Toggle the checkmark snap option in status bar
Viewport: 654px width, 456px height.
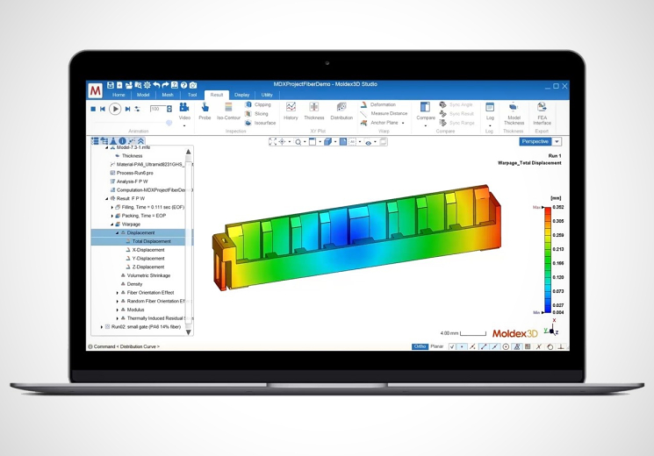452,346
